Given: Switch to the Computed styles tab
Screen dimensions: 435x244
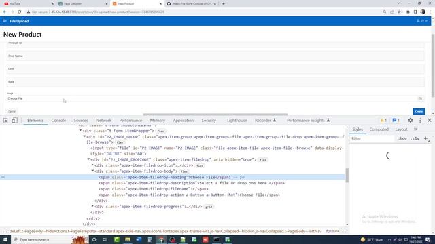Looking at the screenshot, I should 379,129.
